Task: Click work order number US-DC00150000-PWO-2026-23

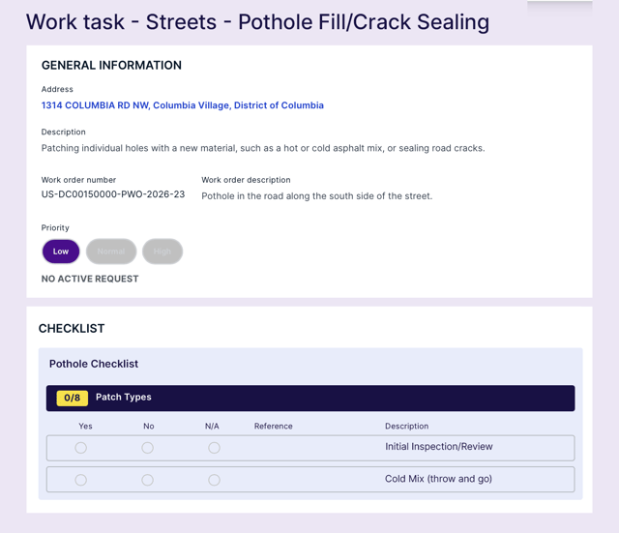Action: click(x=113, y=194)
